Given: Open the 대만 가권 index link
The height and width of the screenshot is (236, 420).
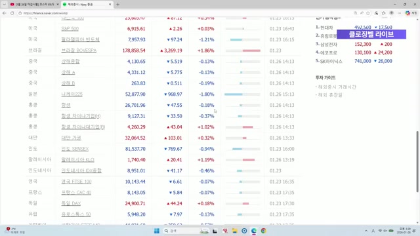Looking at the screenshot, I should pos(71,138).
